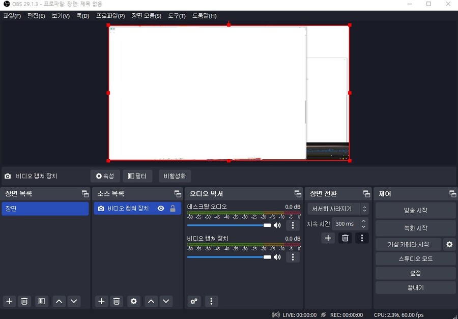Image resolution: width=458 pixels, height=319 pixels.
Task: Adjust 비디오 캡쳐 장치 volume slider
Action: click(229, 257)
